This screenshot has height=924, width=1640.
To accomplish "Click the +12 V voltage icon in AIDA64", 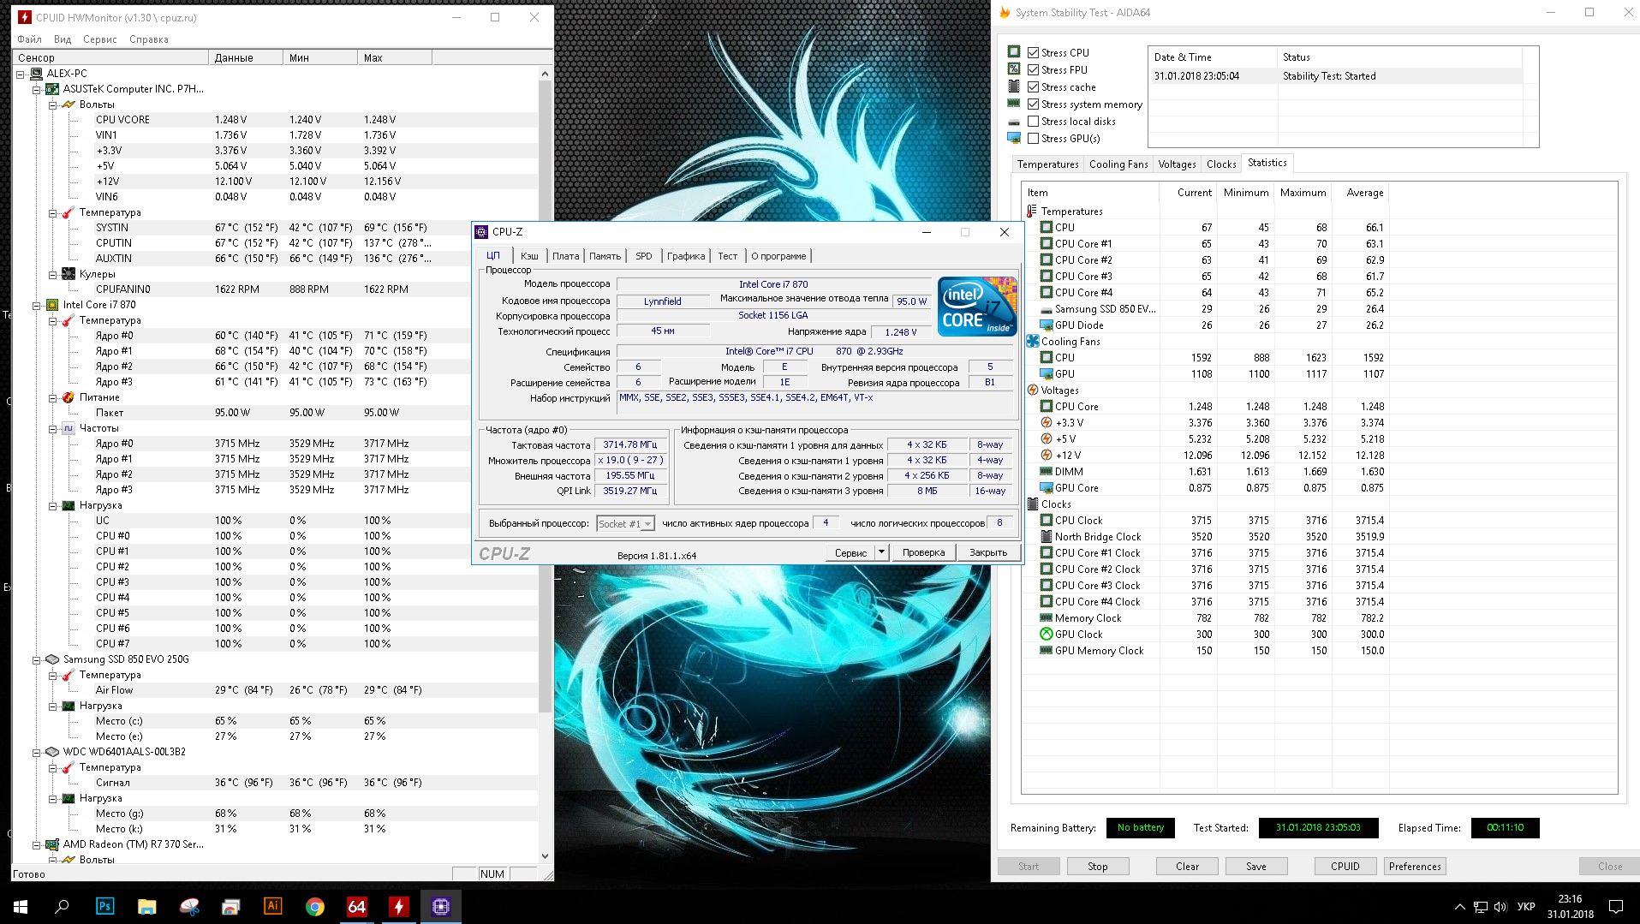I will point(1046,455).
